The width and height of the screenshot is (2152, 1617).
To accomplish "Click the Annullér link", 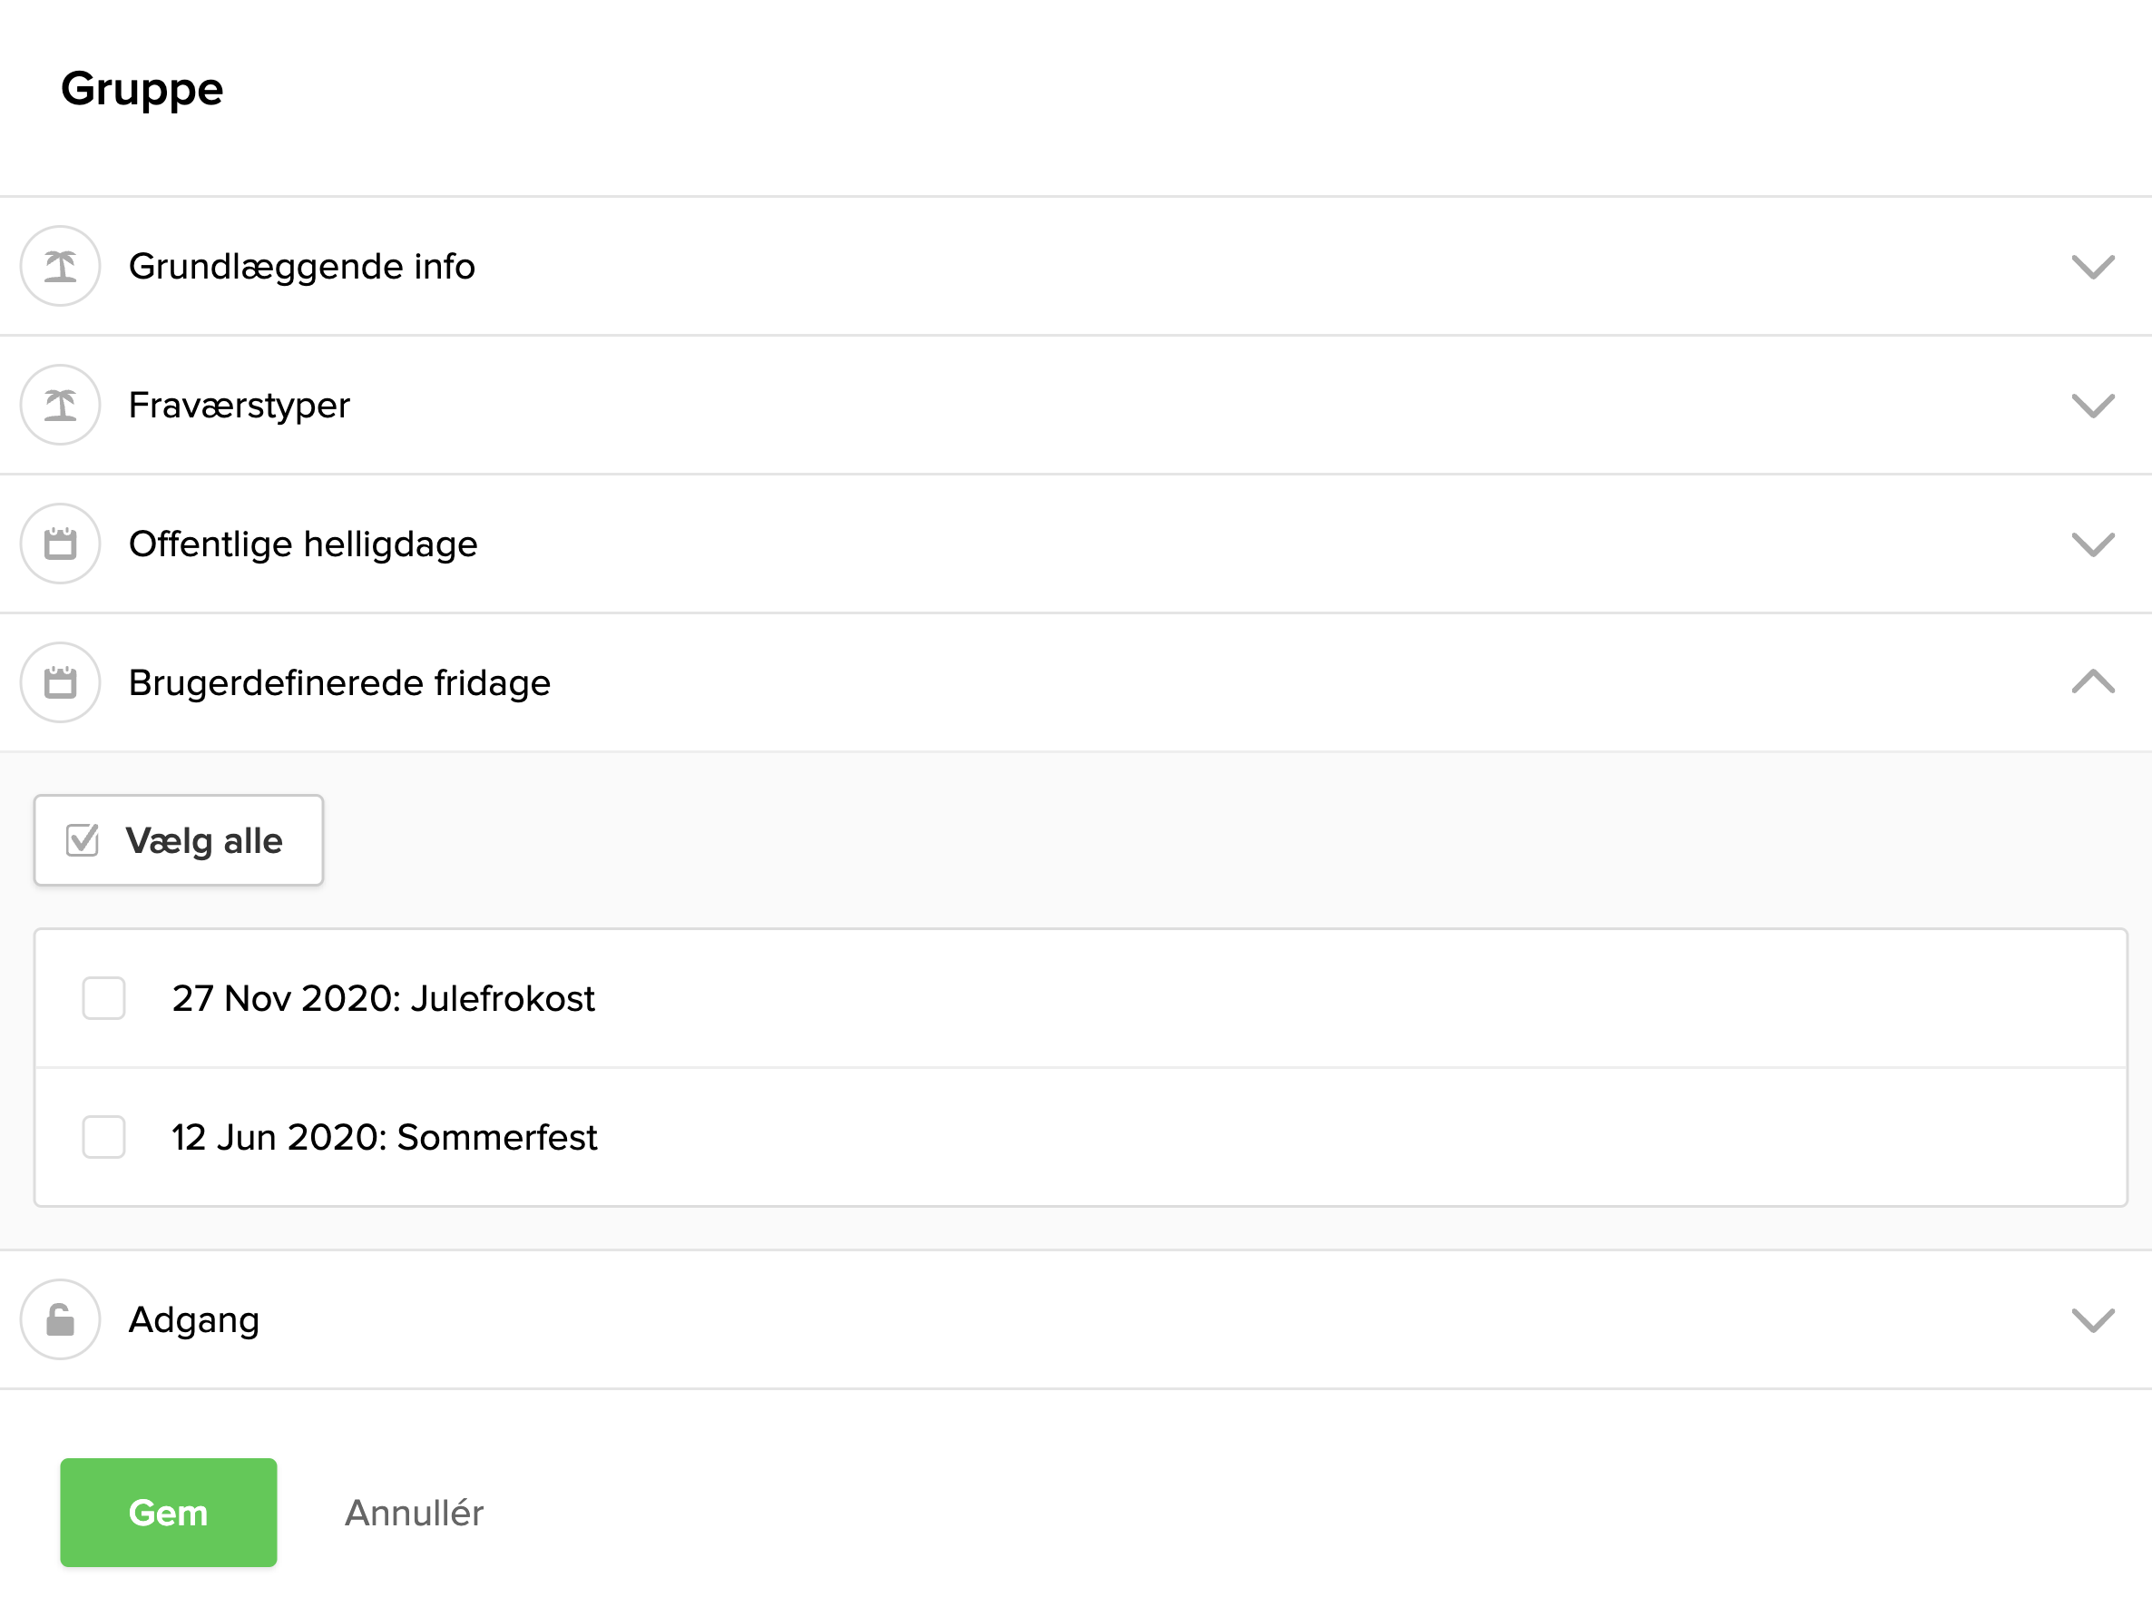I will pyautogui.click(x=415, y=1513).
